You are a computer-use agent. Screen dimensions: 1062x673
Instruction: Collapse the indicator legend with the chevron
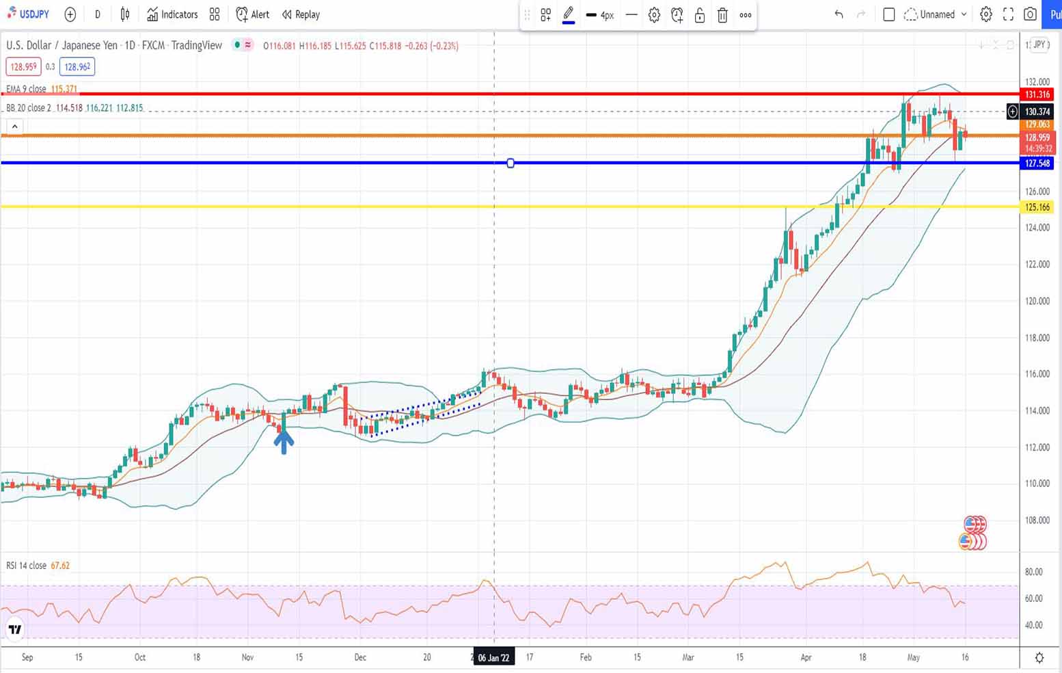[x=14, y=127]
